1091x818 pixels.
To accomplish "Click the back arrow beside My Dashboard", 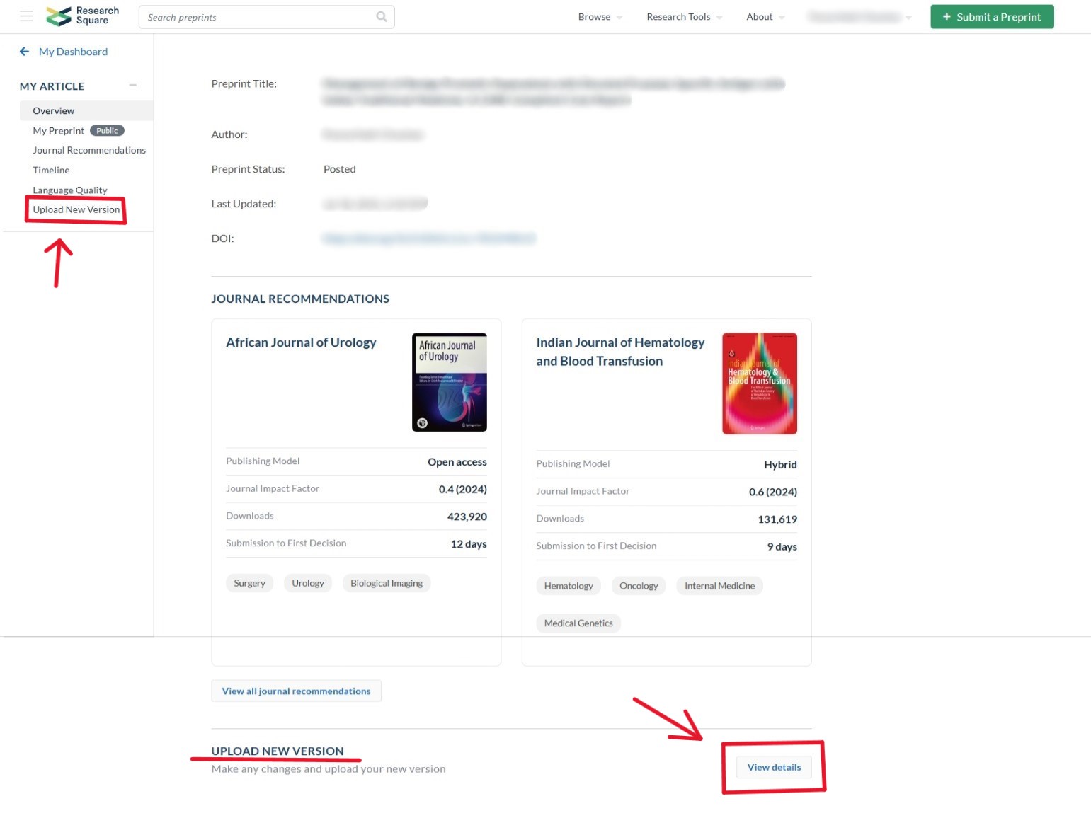I will 24,51.
